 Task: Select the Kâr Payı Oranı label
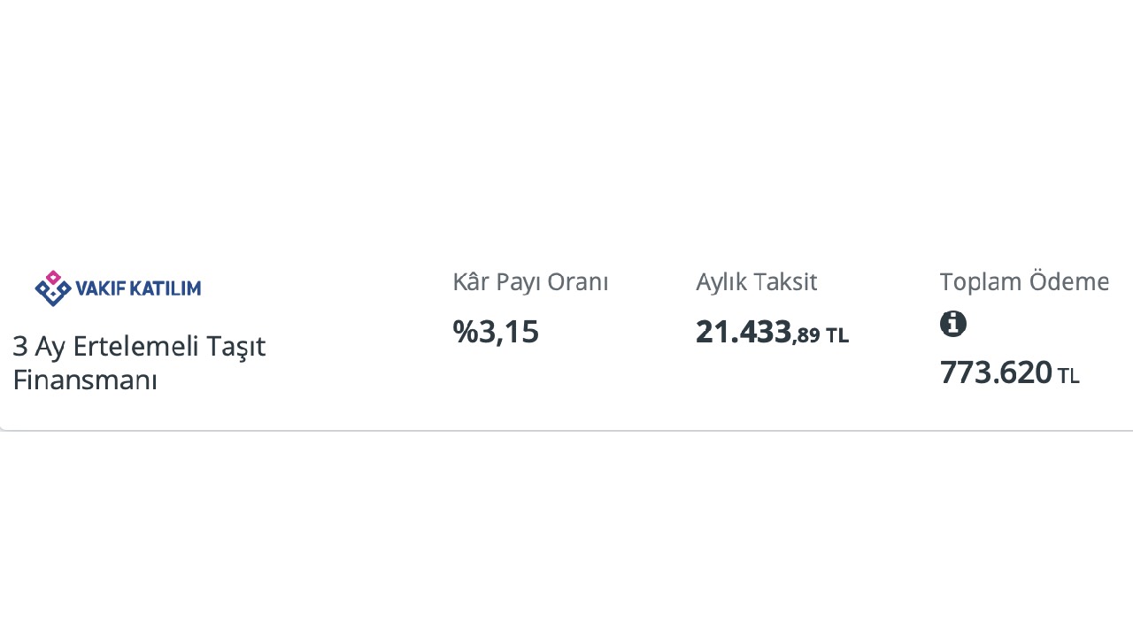point(530,282)
